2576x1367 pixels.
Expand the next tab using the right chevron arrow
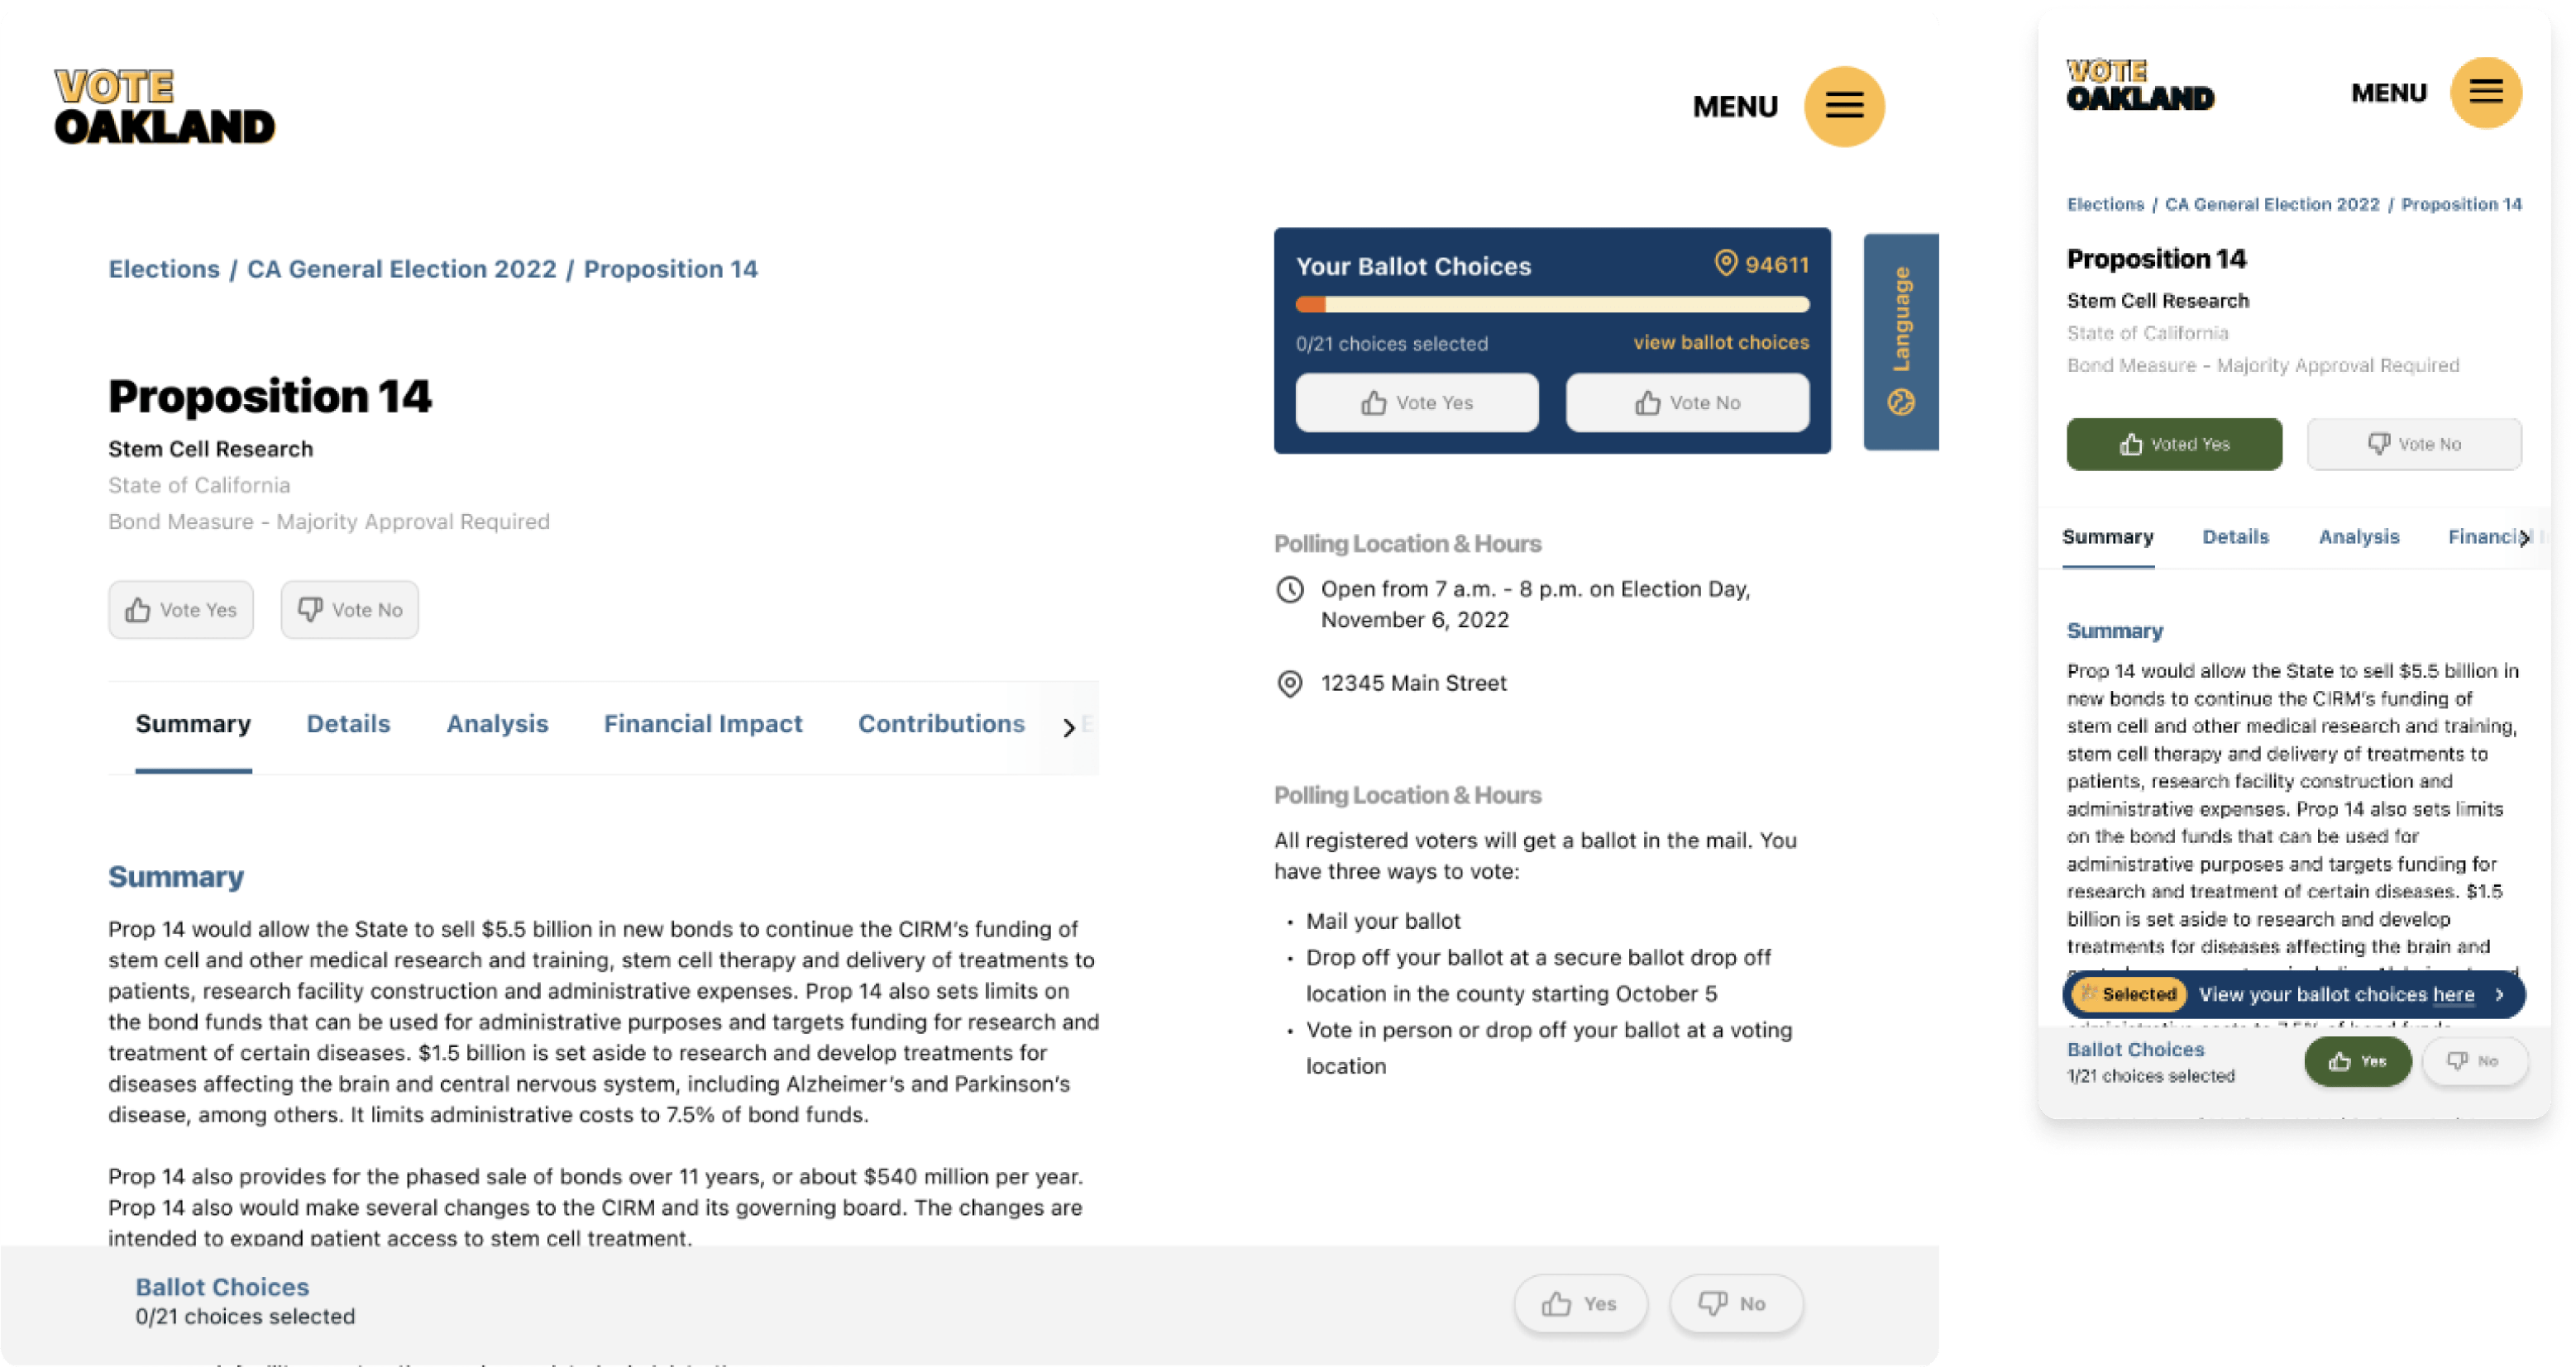tap(1067, 725)
